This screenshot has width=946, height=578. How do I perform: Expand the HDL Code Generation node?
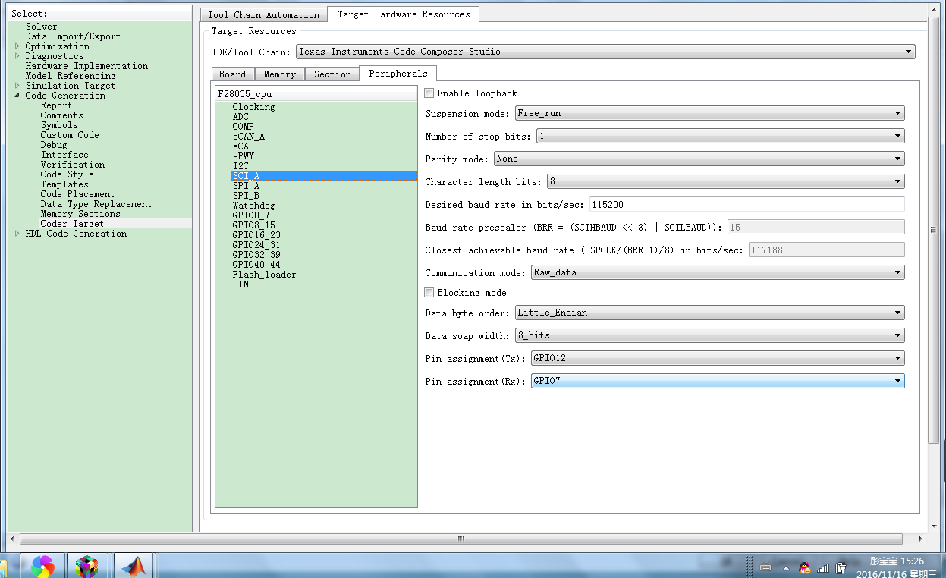point(17,234)
